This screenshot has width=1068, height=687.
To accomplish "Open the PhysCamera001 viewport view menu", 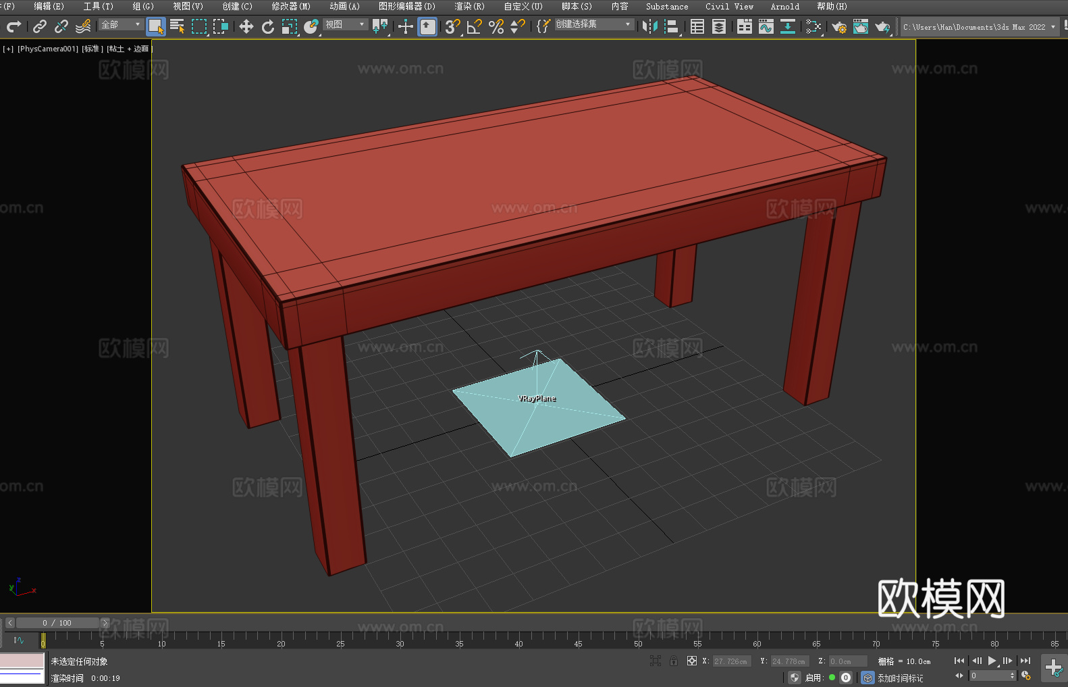I will (48, 49).
